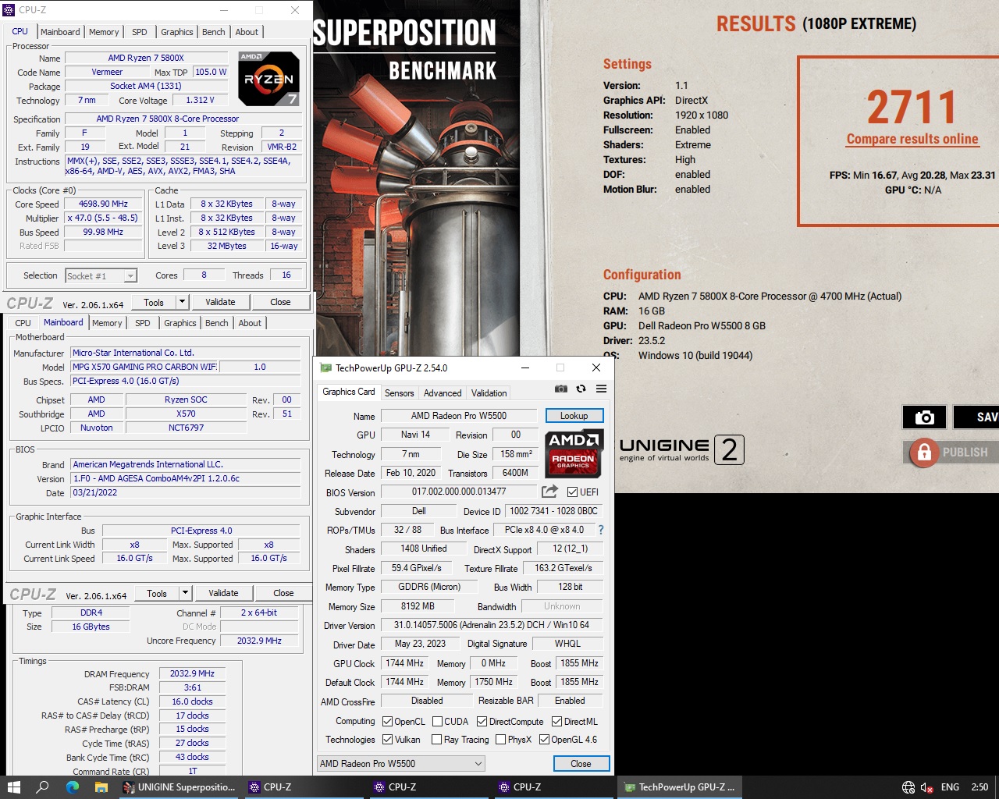Viewport: 999px width, 799px height.
Task: Click the GPU-Z title bar app icon
Action: pos(326,368)
